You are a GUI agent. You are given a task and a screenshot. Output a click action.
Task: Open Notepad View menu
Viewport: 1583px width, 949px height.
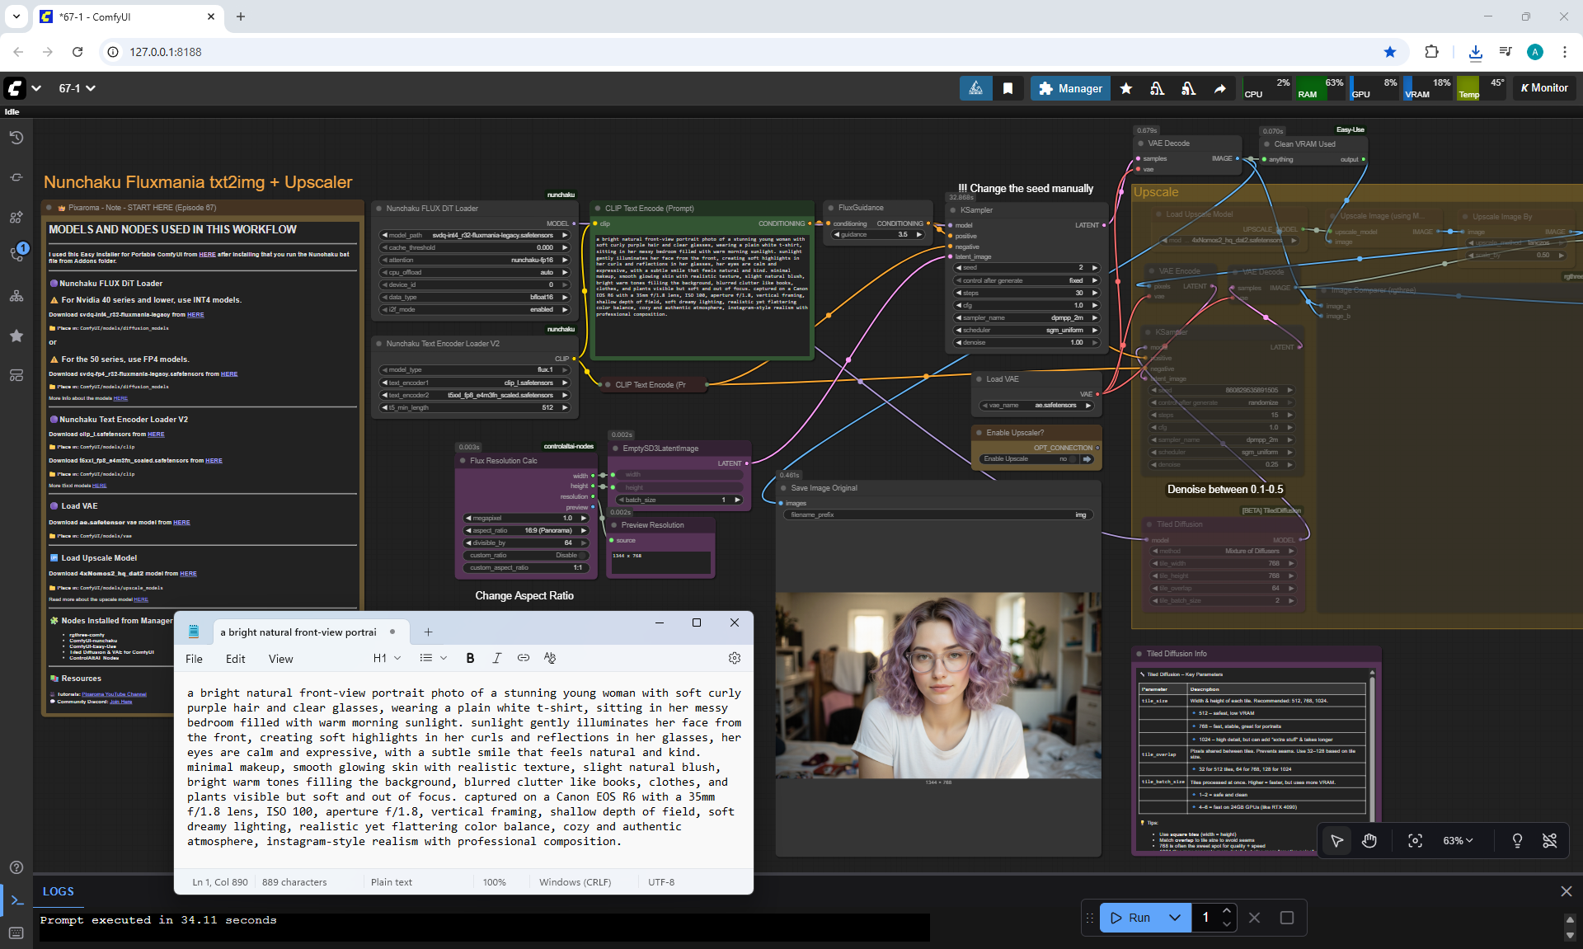pos(280,659)
